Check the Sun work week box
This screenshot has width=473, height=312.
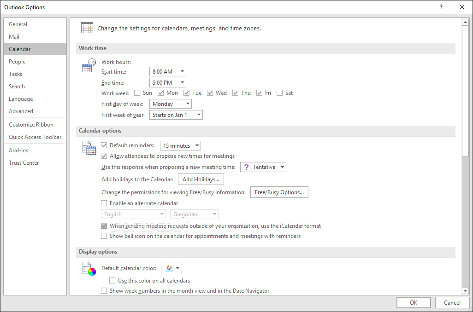coord(137,93)
